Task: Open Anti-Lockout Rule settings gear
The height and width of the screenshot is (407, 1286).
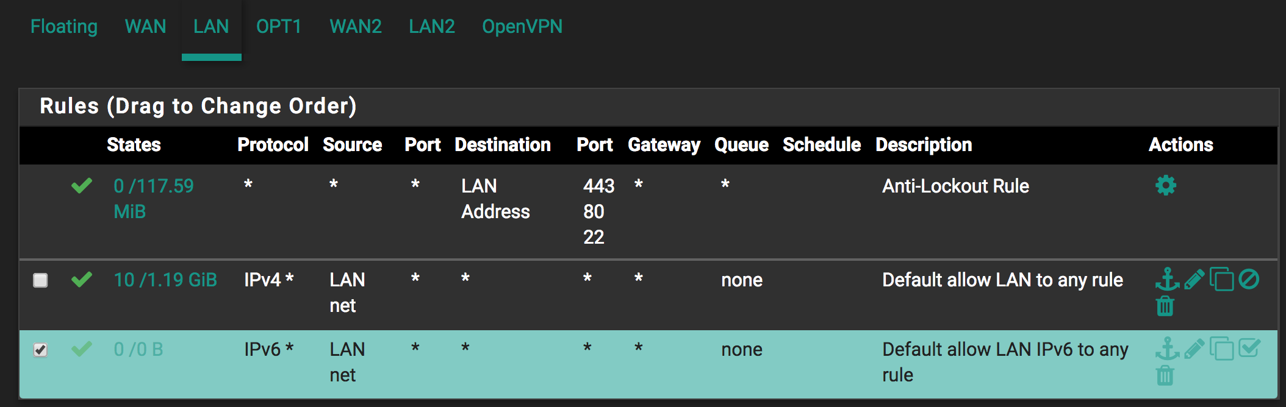Action: (1165, 185)
